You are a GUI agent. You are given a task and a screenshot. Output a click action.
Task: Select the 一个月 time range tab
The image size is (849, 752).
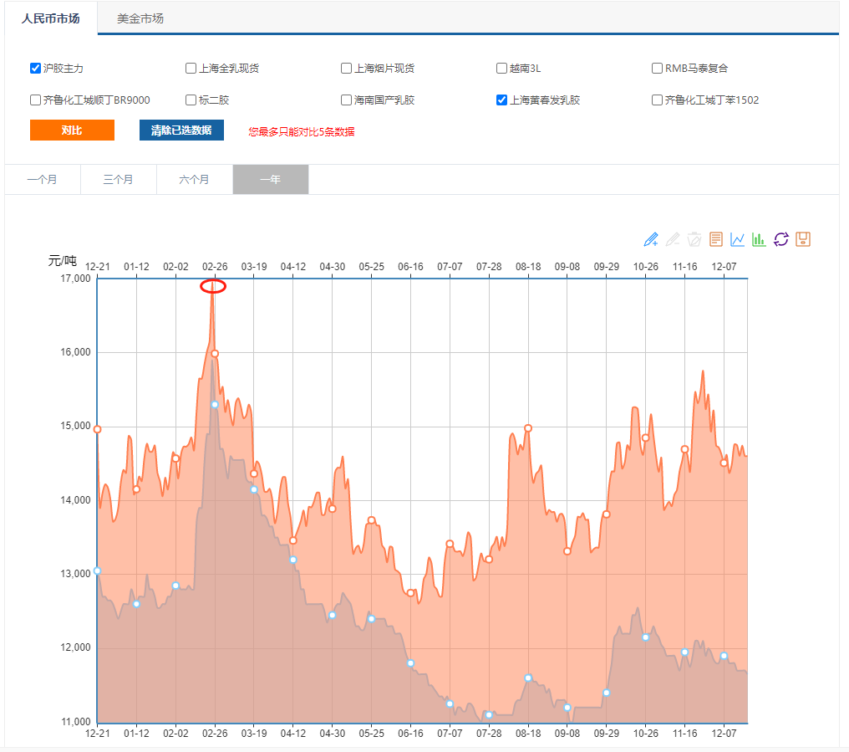tap(43, 180)
